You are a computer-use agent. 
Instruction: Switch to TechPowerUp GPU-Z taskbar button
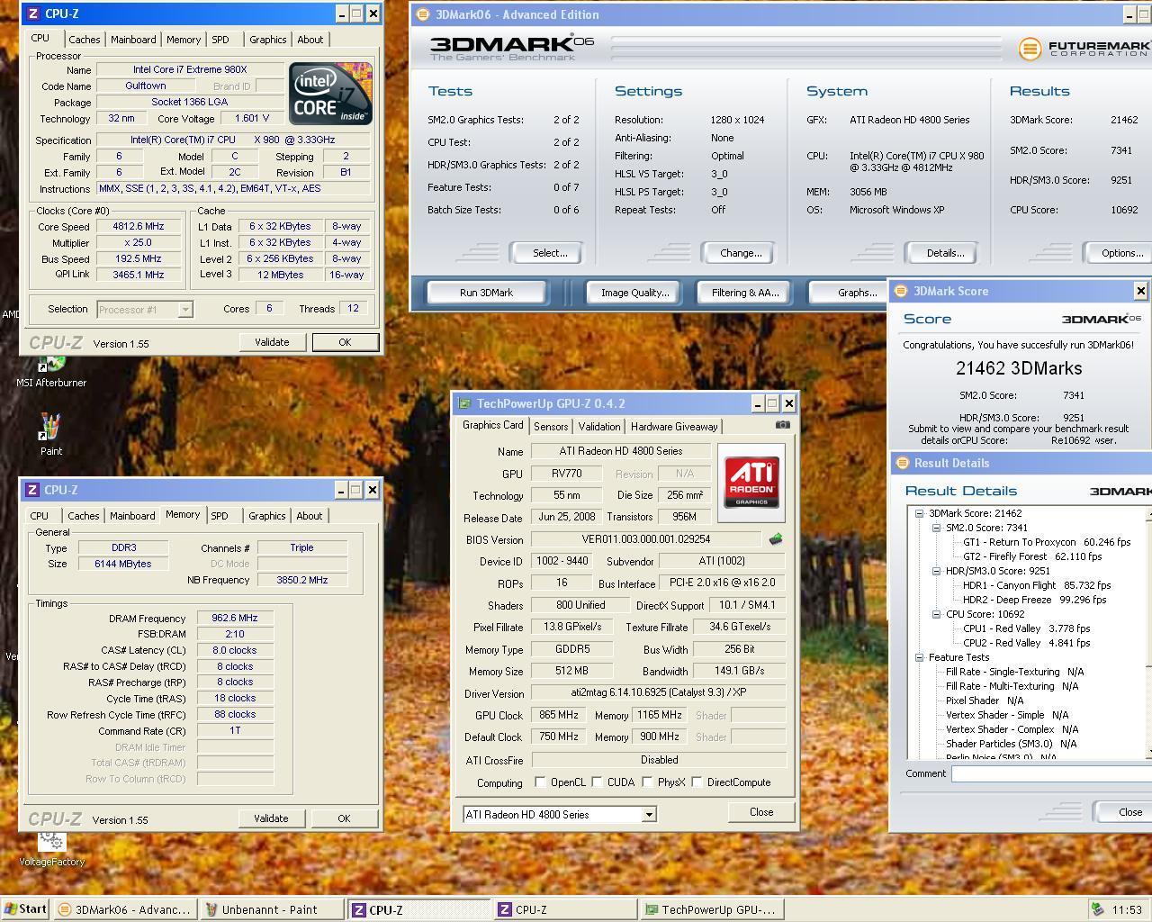point(711,909)
